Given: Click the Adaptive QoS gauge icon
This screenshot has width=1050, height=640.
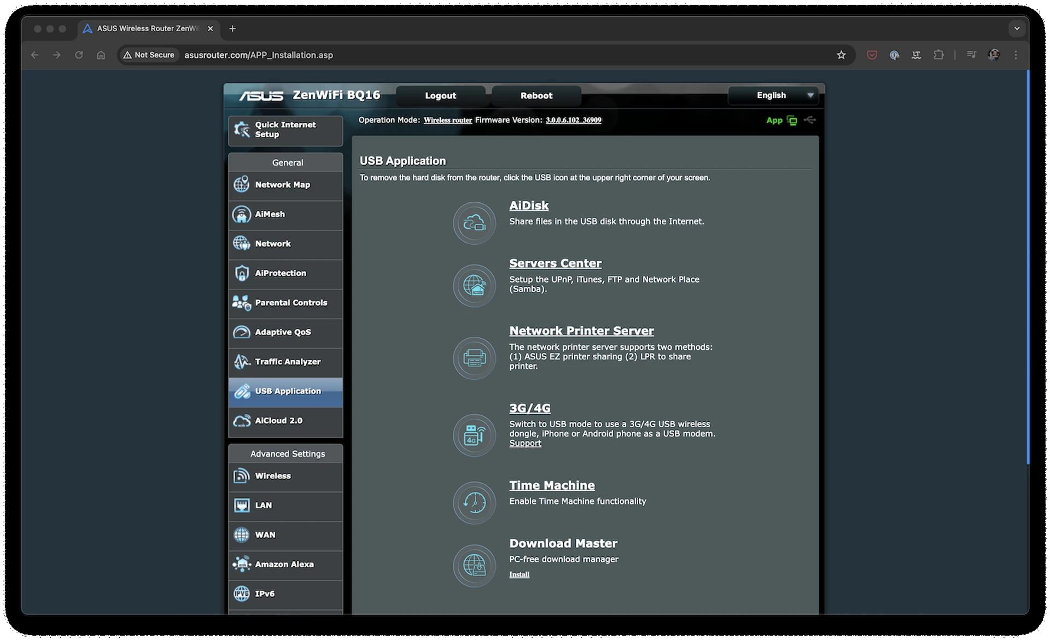Looking at the screenshot, I should tap(241, 332).
